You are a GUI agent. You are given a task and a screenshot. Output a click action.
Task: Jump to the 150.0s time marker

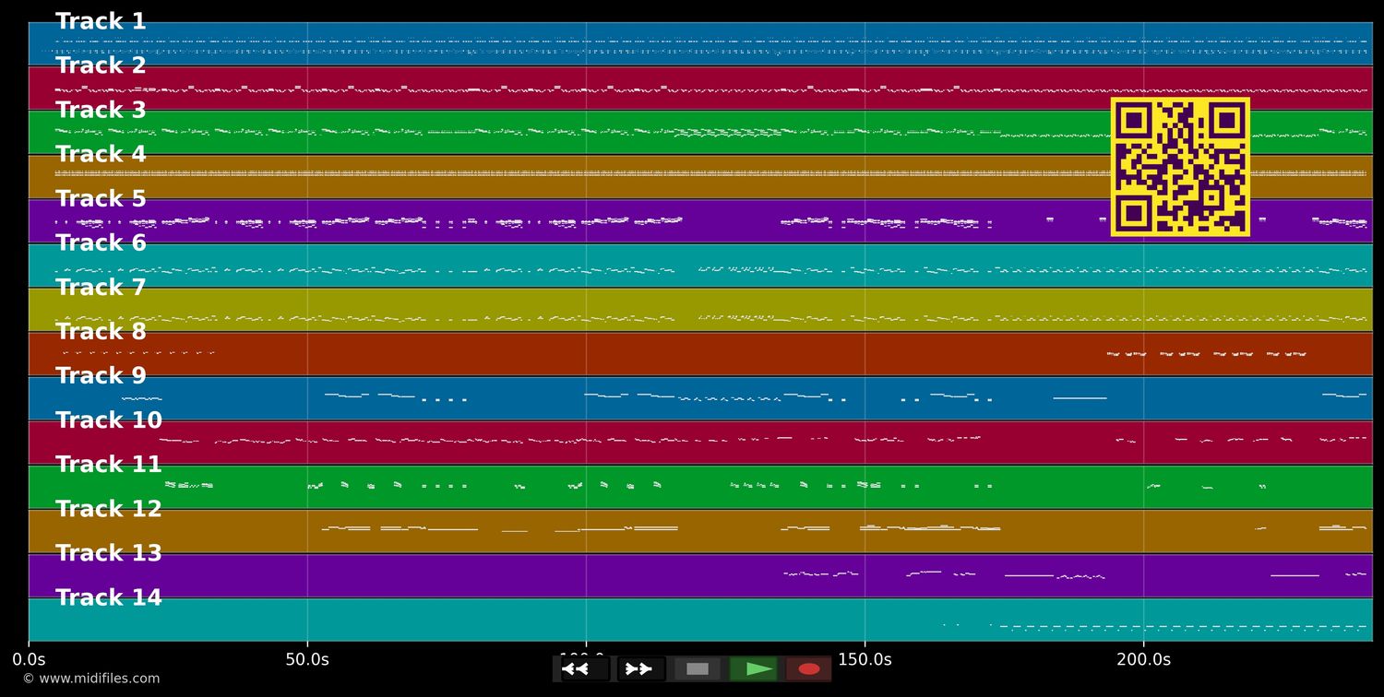865,659
